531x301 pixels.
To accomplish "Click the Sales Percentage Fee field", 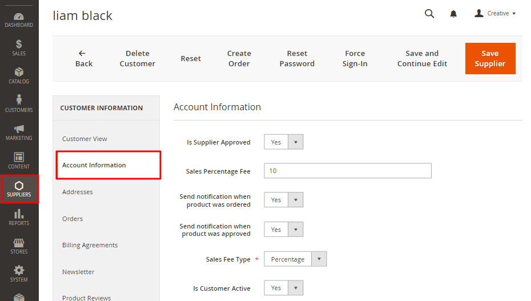I will [347, 171].
